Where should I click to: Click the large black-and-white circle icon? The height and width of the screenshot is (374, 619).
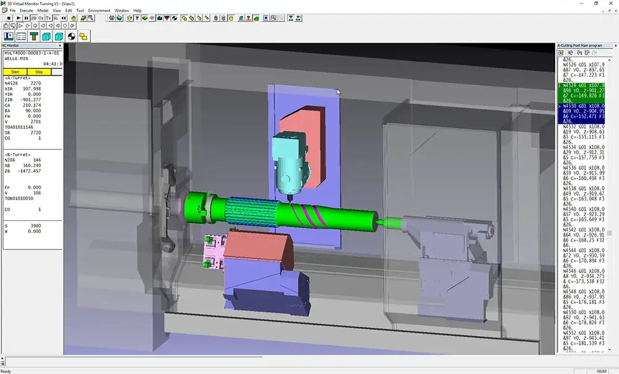71,37
